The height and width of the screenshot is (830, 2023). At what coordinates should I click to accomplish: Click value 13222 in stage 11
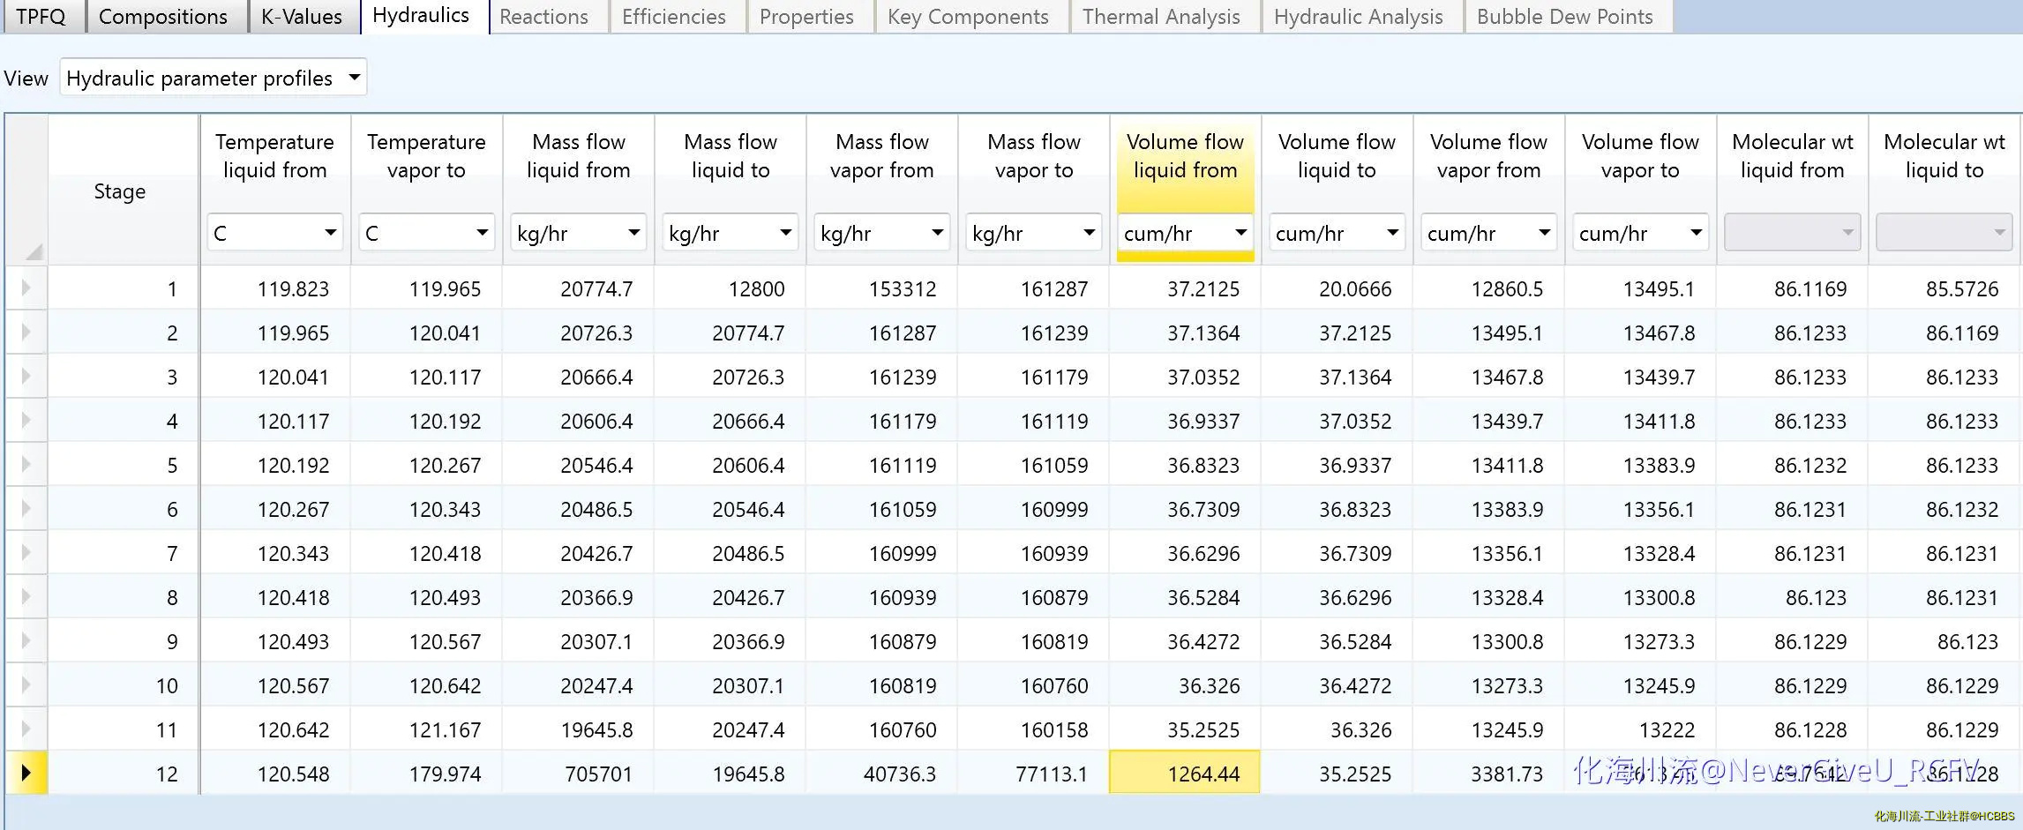[x=1641, y=729]
